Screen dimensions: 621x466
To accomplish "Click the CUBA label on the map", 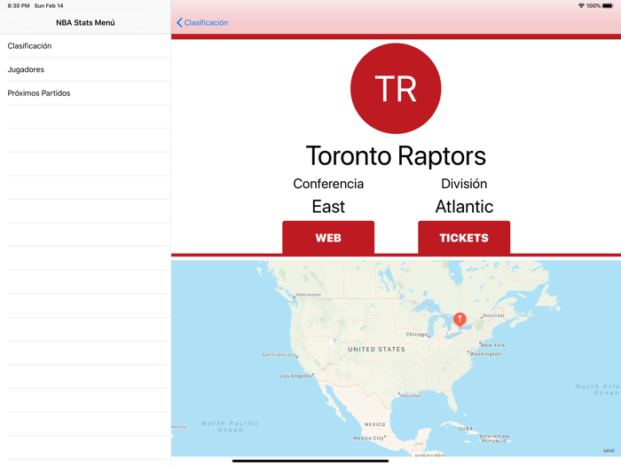I will click(466, 429).
